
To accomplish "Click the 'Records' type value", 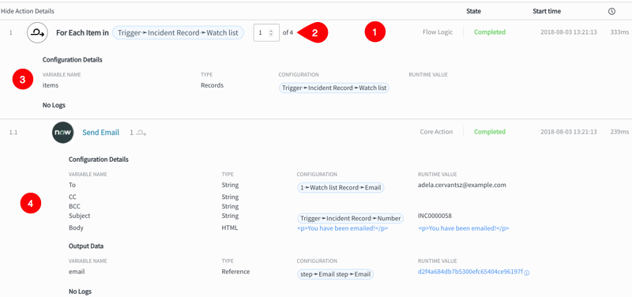I will tap(212, 85).
